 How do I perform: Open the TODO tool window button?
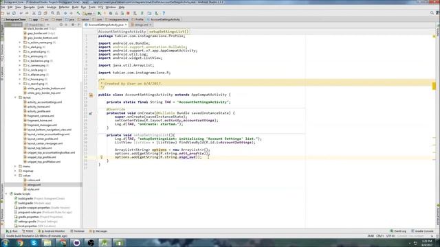(27, 231)
